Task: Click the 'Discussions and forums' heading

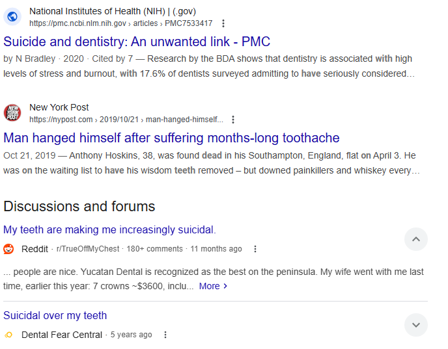Action: pos(79,207)
